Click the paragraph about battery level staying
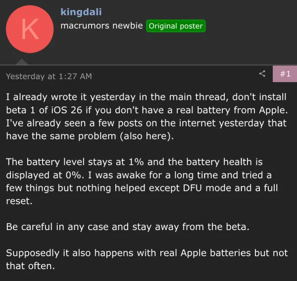 142,182
